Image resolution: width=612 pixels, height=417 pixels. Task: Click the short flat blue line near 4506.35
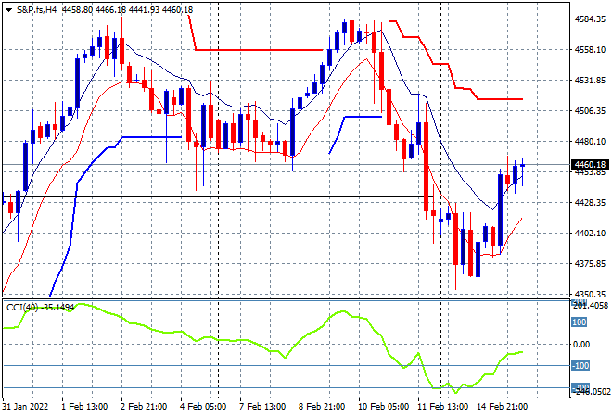click(363, 117)
